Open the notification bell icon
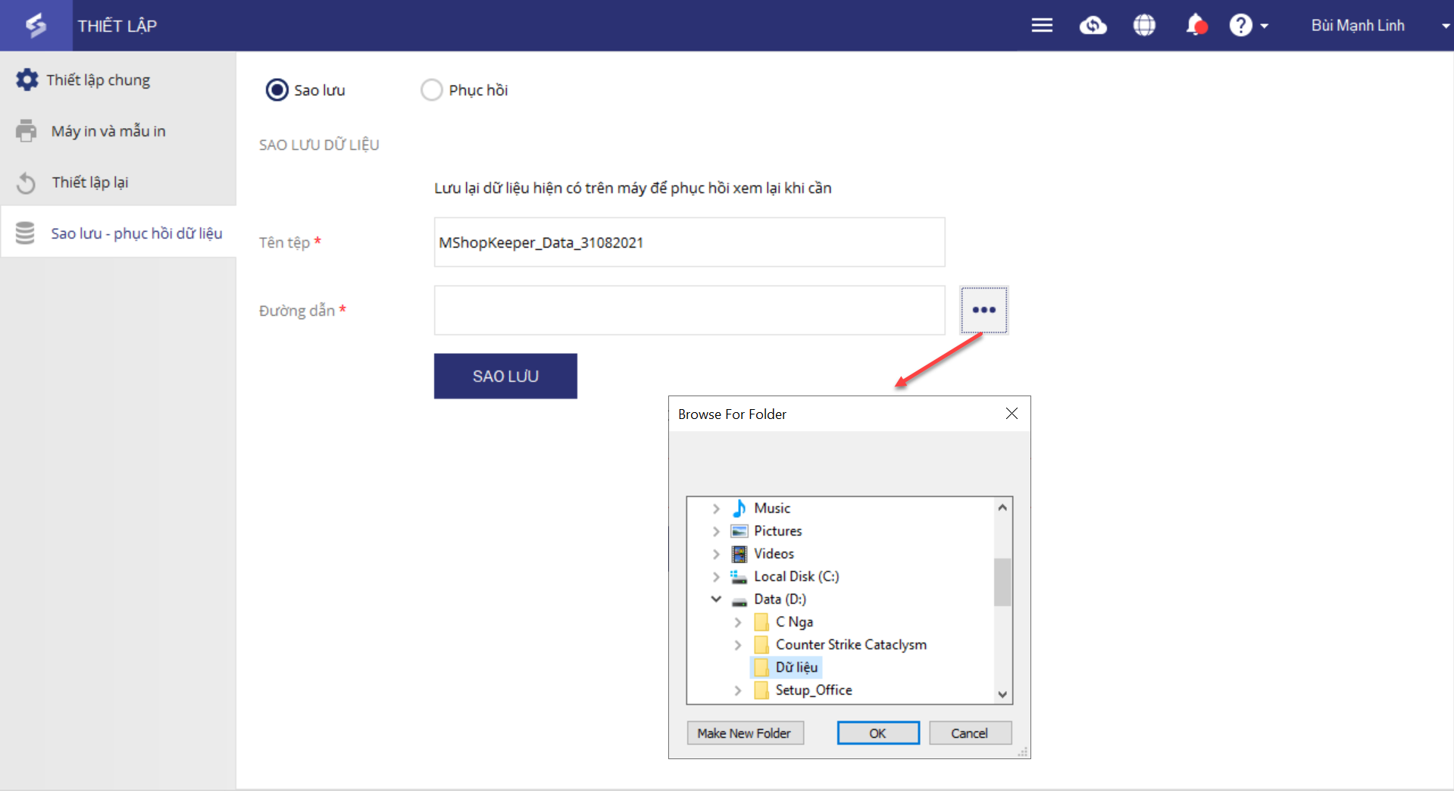This screenshot has height=791, width=1454. click(1196, 25)
